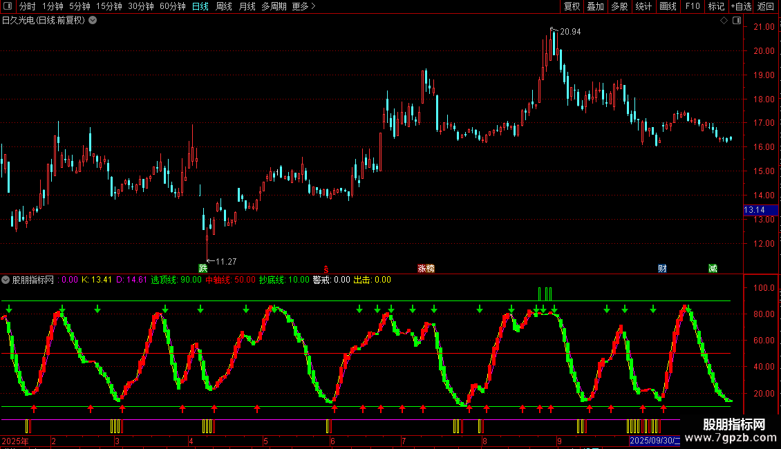Switch to 日线 daily chart
The image size is (781, 449).
200,6
